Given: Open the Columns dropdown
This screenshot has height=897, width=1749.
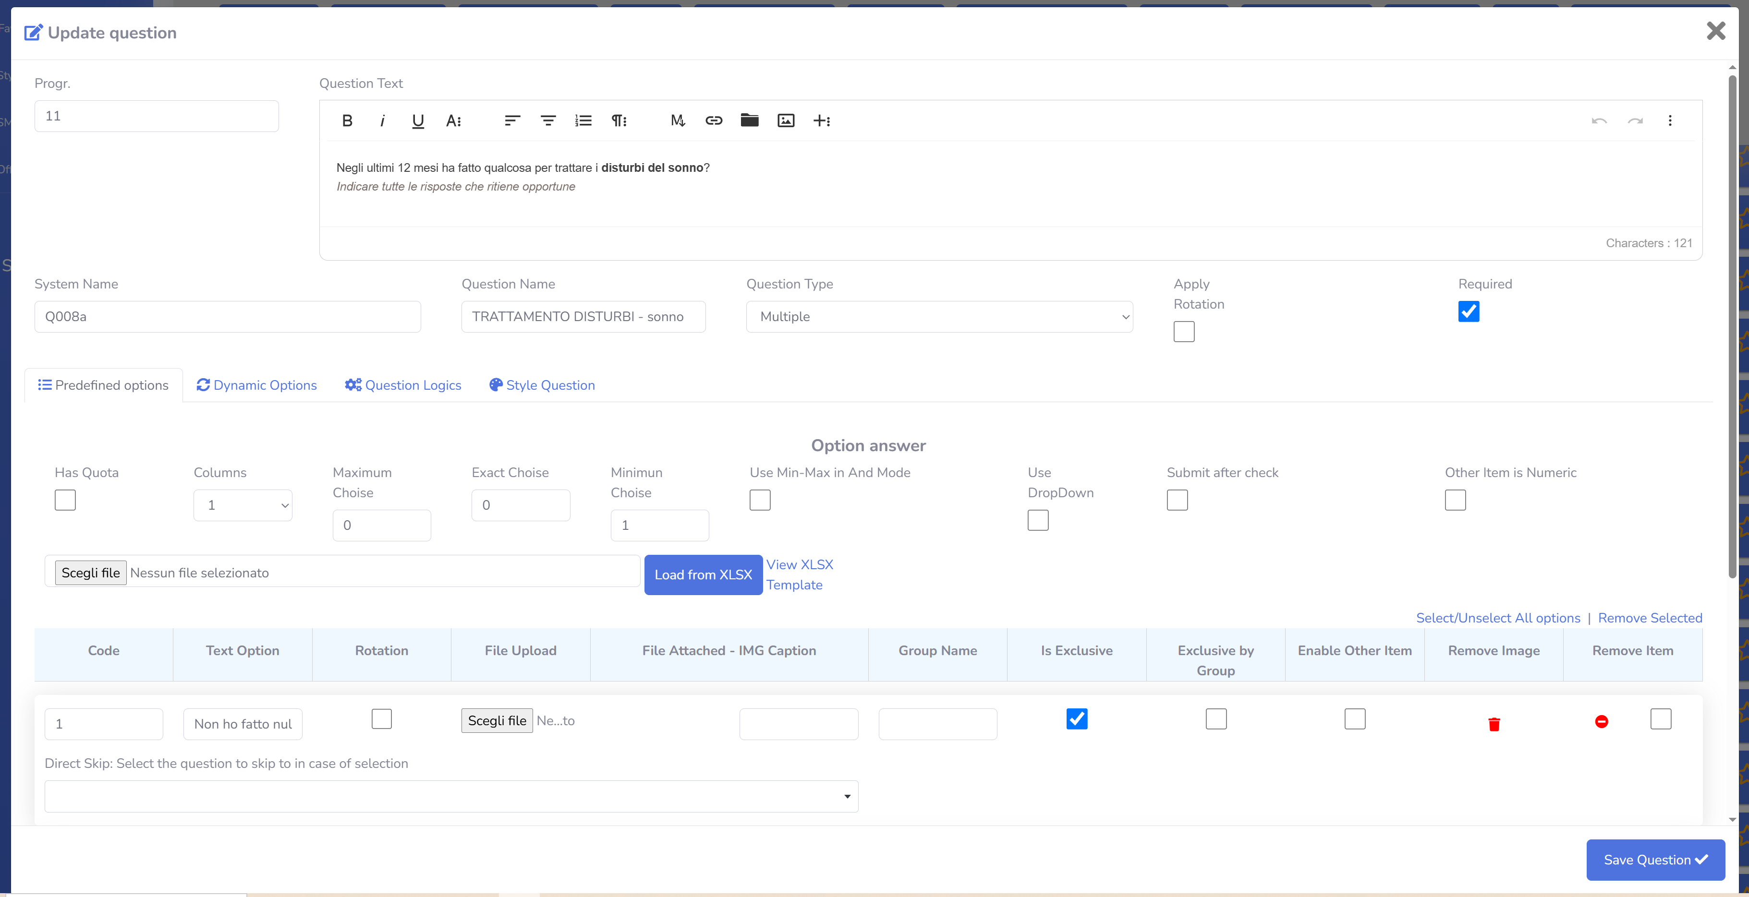Looking at the screenshot, I should [243, 505].
